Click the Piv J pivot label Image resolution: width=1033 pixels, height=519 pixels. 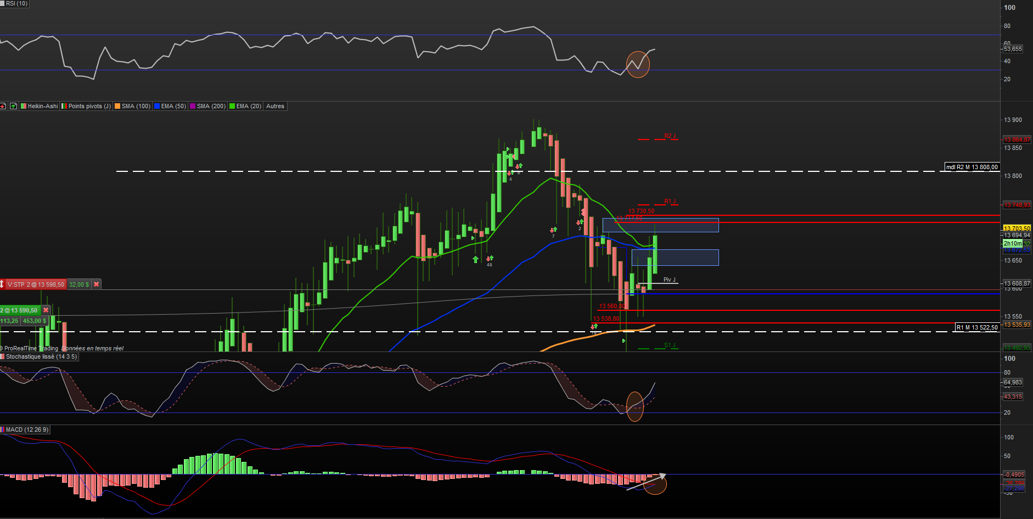670,280
